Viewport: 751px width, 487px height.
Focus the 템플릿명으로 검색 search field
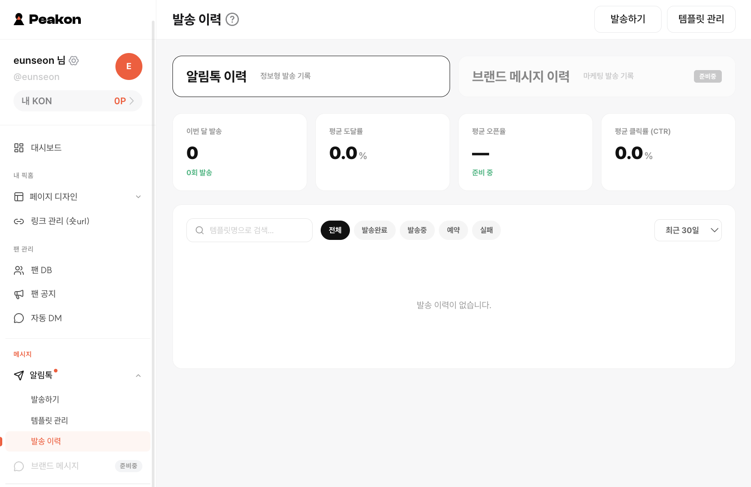coord(249,230)
